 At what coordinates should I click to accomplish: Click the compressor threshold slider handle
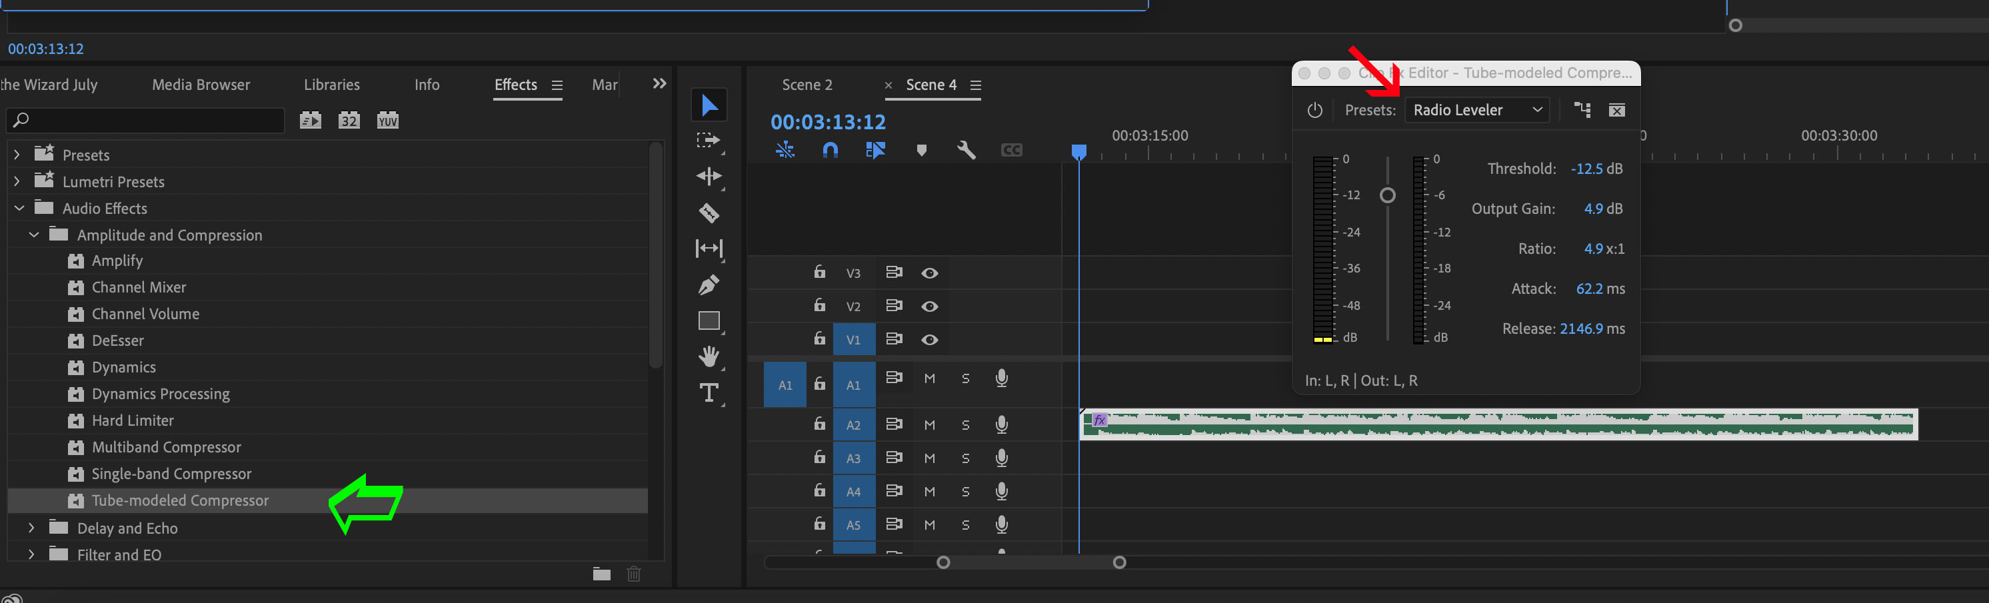point(1388,195)
